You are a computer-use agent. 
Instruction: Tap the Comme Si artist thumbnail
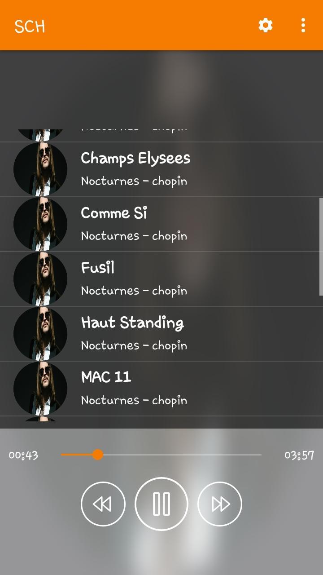(40, 225)
